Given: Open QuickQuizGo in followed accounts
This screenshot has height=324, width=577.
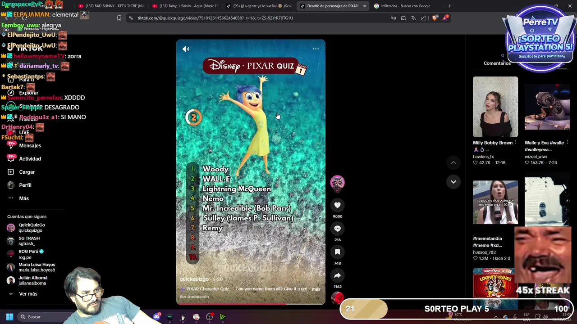Looking at the screenshot, I should point(32,228).
